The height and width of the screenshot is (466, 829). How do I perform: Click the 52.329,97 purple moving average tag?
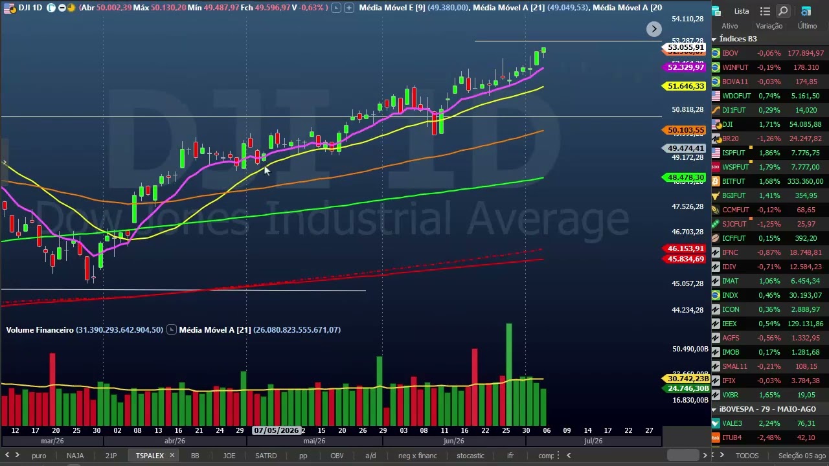point(685,67)
